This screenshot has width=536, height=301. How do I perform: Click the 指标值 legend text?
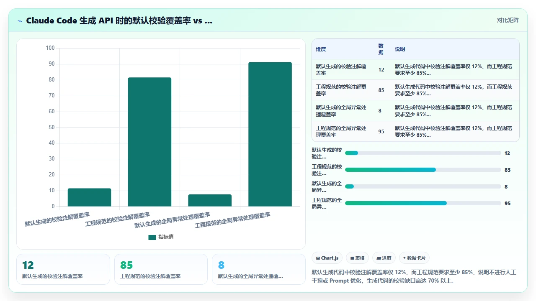166,237
